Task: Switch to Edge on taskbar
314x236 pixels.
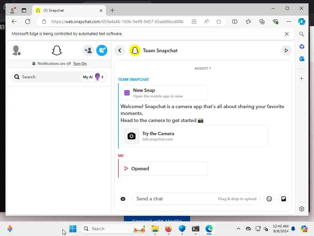Action: [209, 229]
